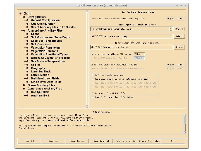
Task: Open Select Ancillary Files to be Created
Action: (54, 27)
